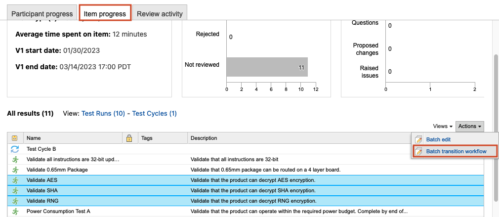Open the Review activity tab
The height and width of the screenshot is (217, 499).
click(160, 14)
